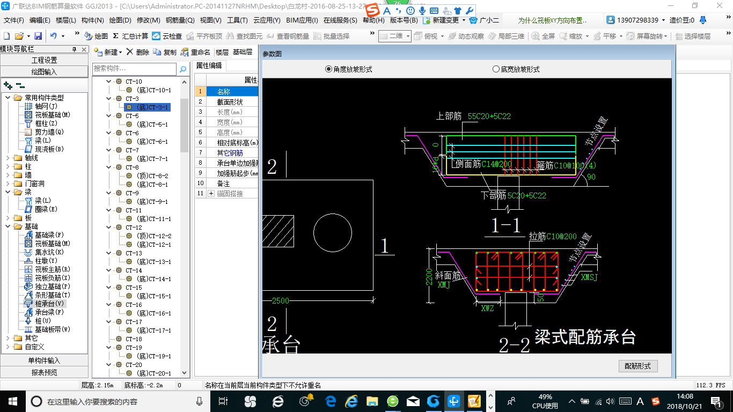
Task: Click the taskbar search box 在这里输入你要搜索的内容
Action: [x=117, y=401]
